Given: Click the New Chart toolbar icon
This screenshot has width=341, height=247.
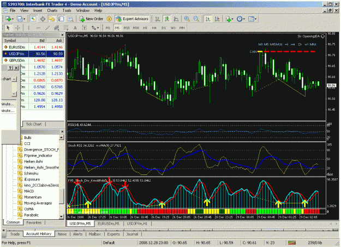Looking at the screenshot, I should 9,19.
